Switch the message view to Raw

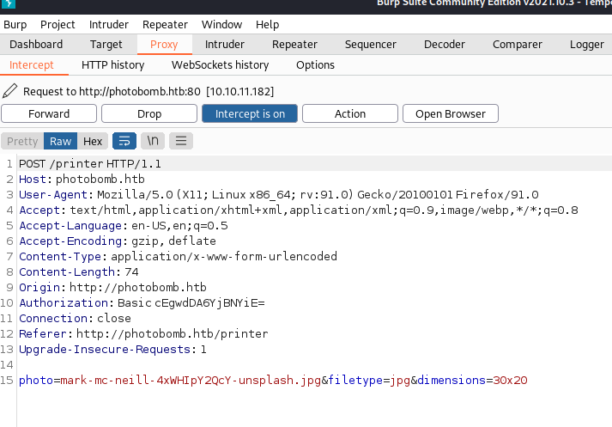point(60,141)
